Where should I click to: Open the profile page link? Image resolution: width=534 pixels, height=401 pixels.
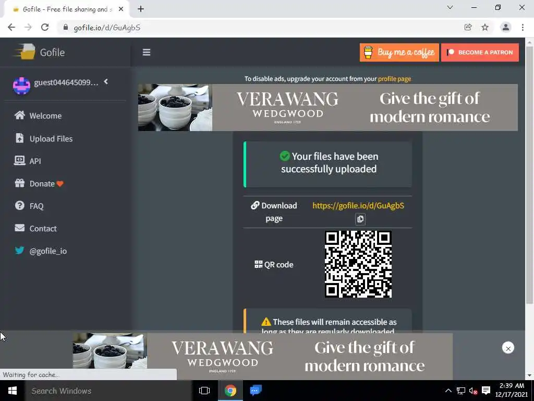(x=394, y=79)
